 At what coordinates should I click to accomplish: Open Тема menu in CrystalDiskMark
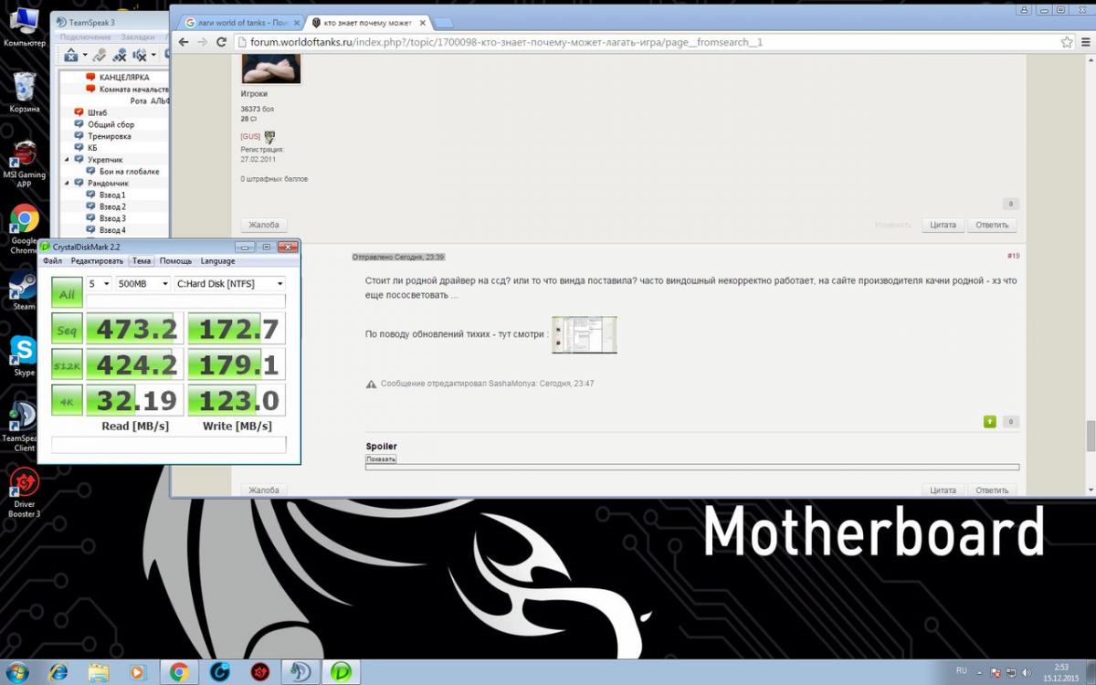[x=142, y=261]
